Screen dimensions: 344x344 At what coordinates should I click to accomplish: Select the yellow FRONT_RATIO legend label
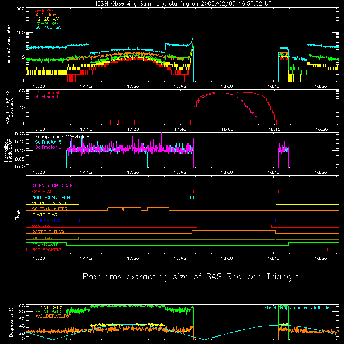(x=49, y=307)
